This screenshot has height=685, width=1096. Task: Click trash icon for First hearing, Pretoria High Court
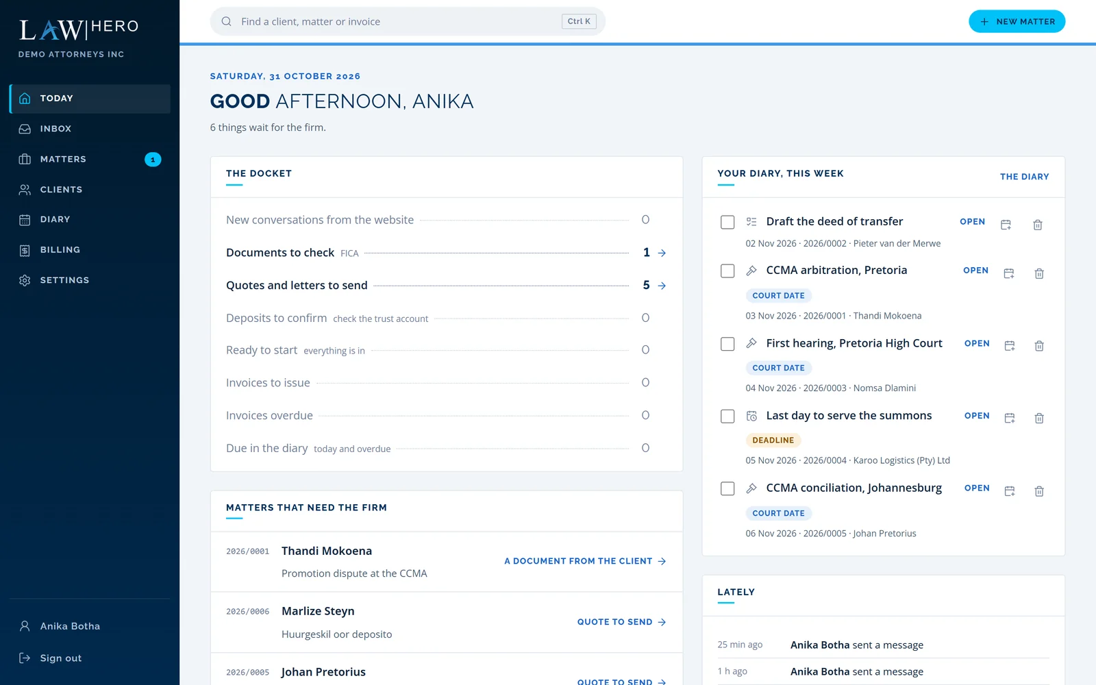coord(1038,346)
